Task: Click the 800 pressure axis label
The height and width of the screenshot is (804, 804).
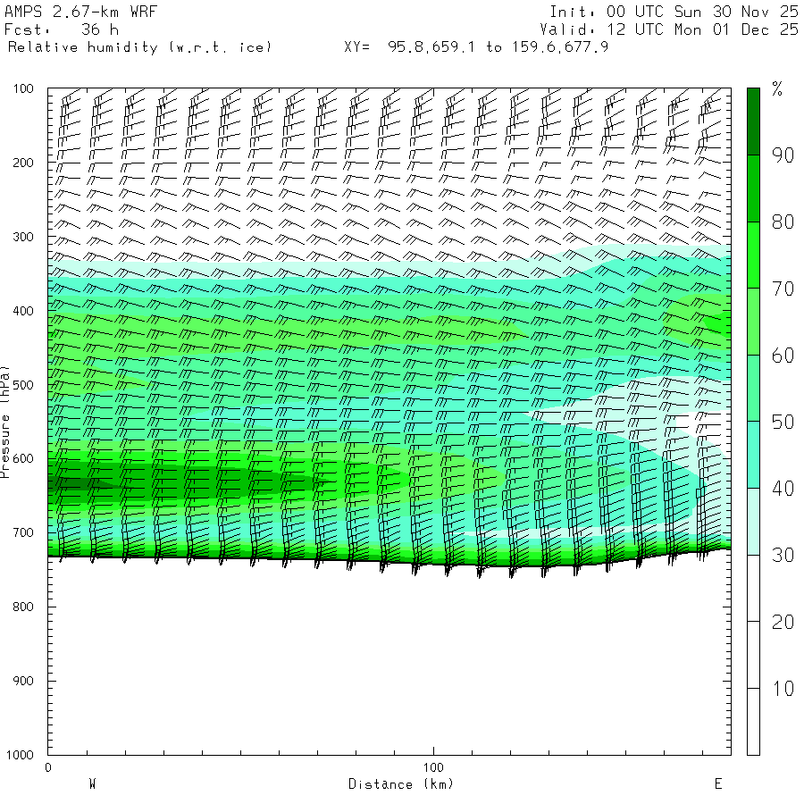Action: [23, 607]
